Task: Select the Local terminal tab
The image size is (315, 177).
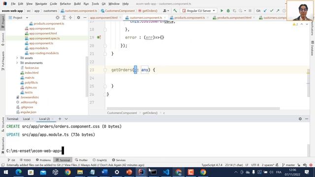Action: click(26, 119)
